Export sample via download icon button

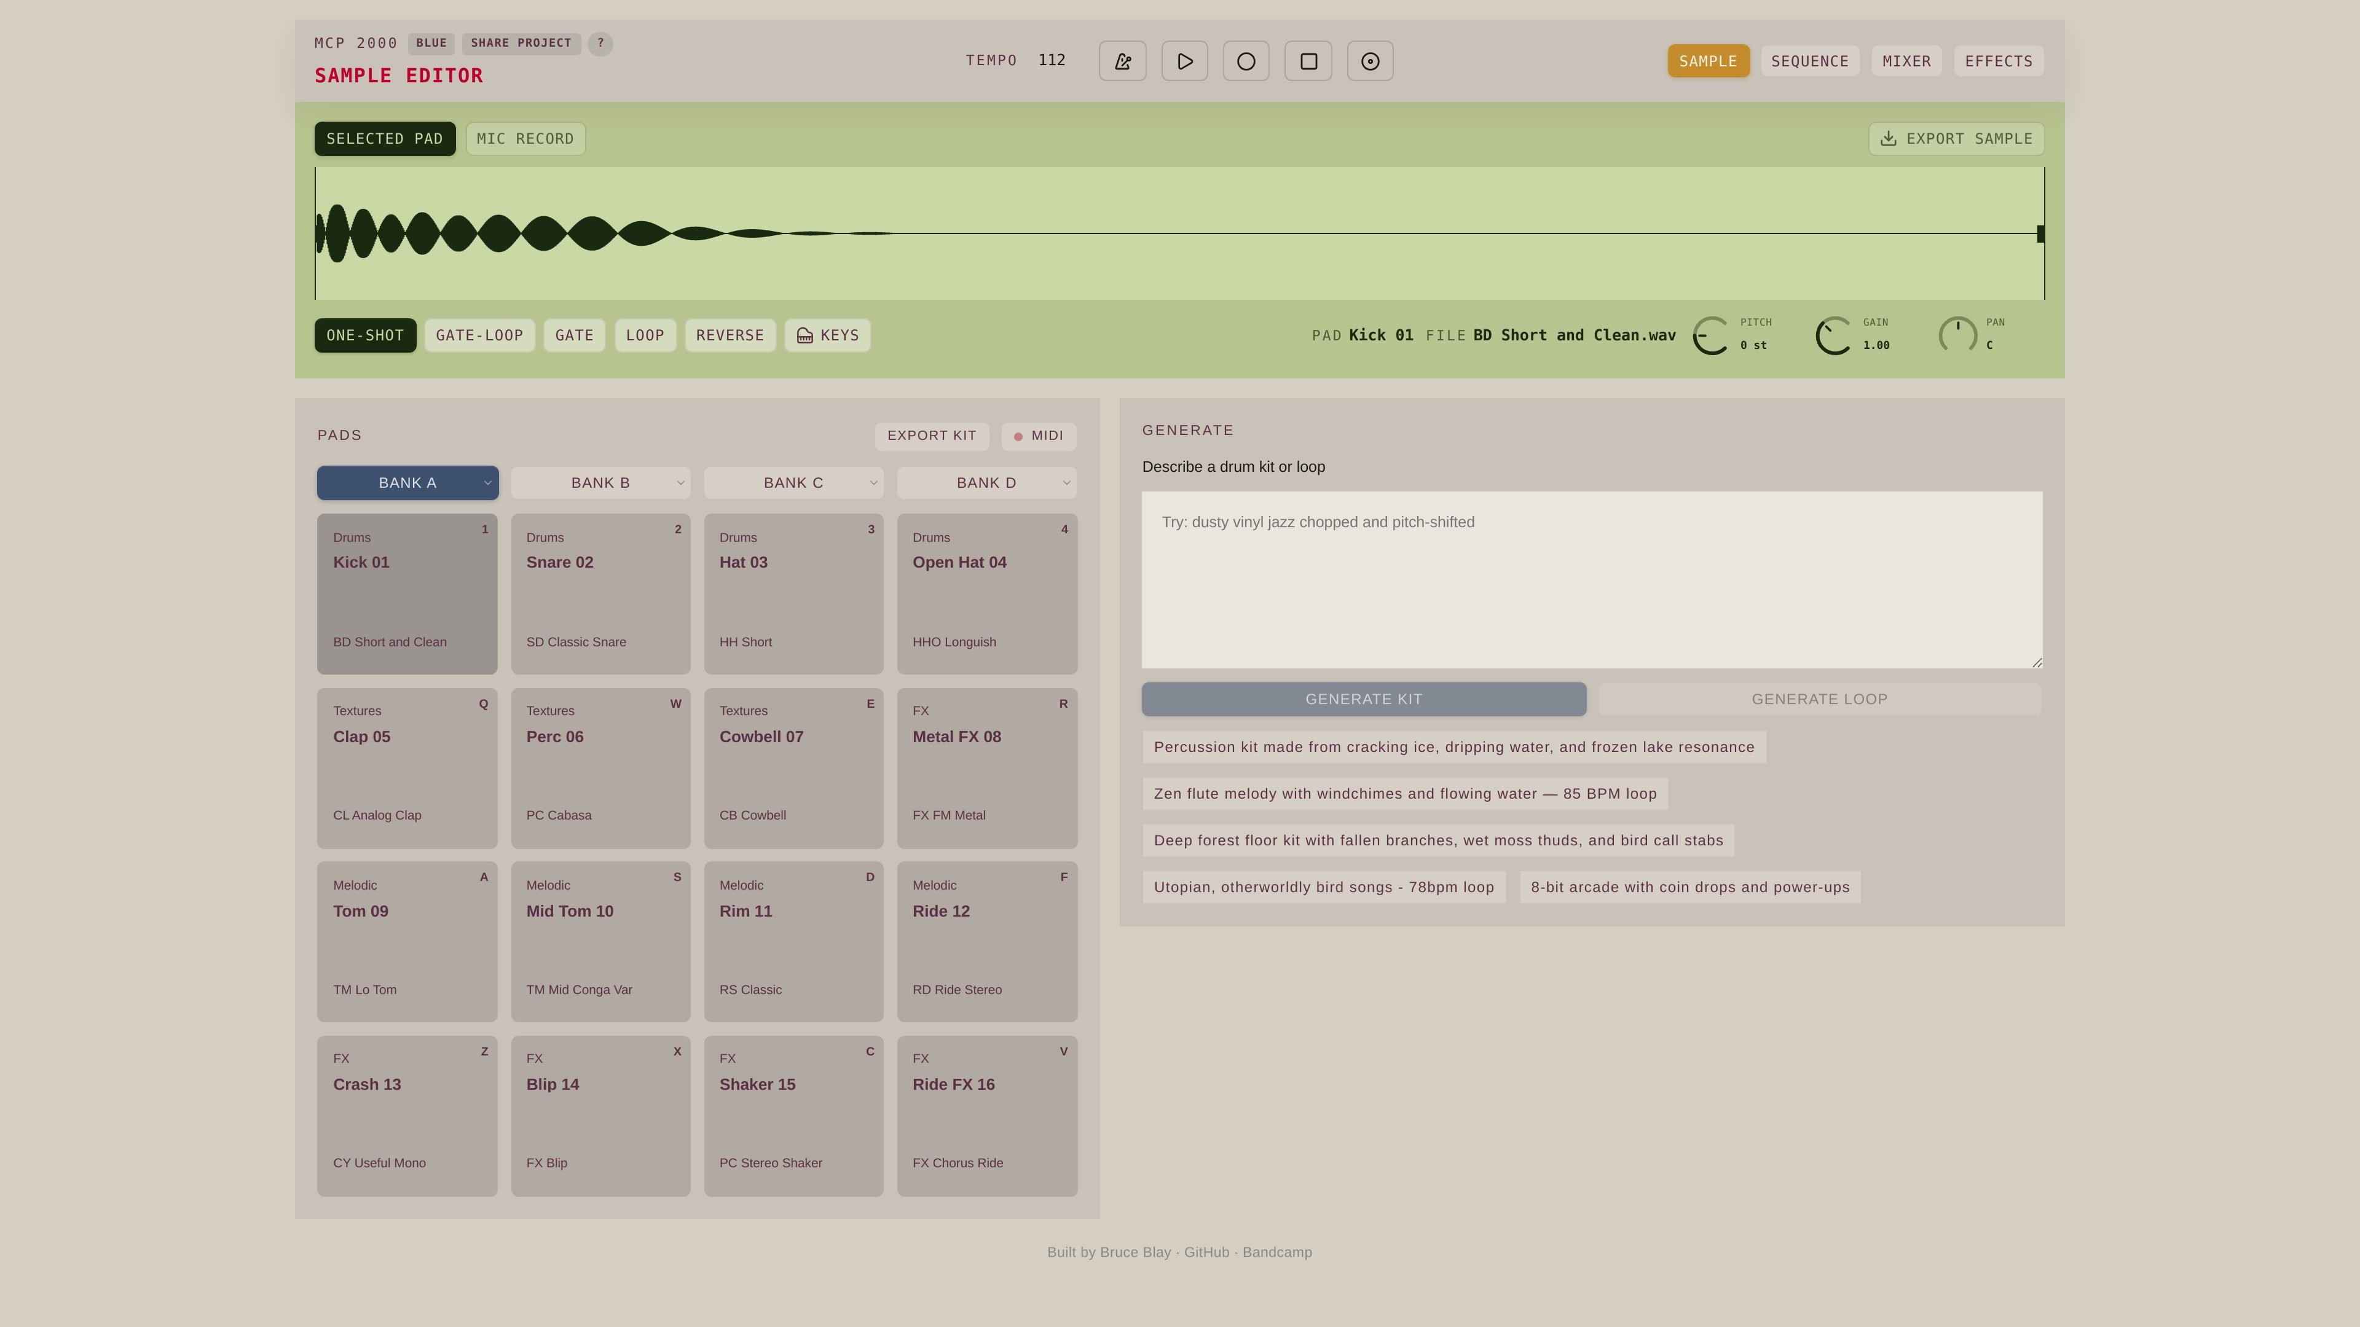click(x=1956, y=139)
